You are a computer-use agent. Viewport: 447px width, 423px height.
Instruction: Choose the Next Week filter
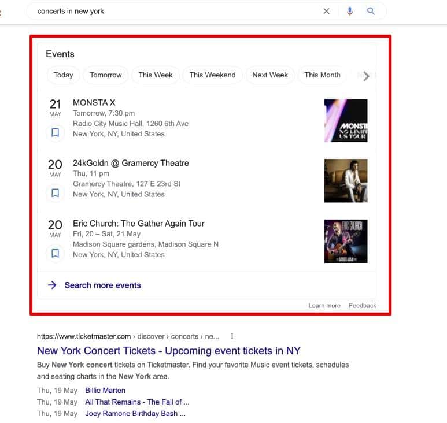(x=270, y=75)
